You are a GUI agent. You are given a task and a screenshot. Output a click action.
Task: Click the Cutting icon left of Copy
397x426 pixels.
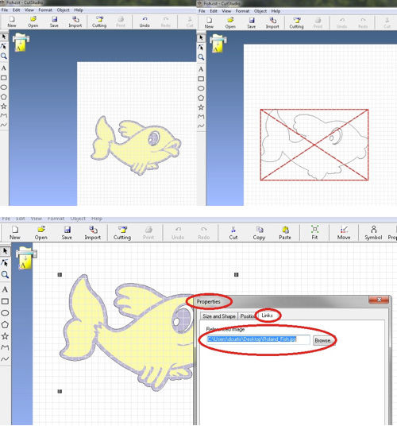point(122,233)
